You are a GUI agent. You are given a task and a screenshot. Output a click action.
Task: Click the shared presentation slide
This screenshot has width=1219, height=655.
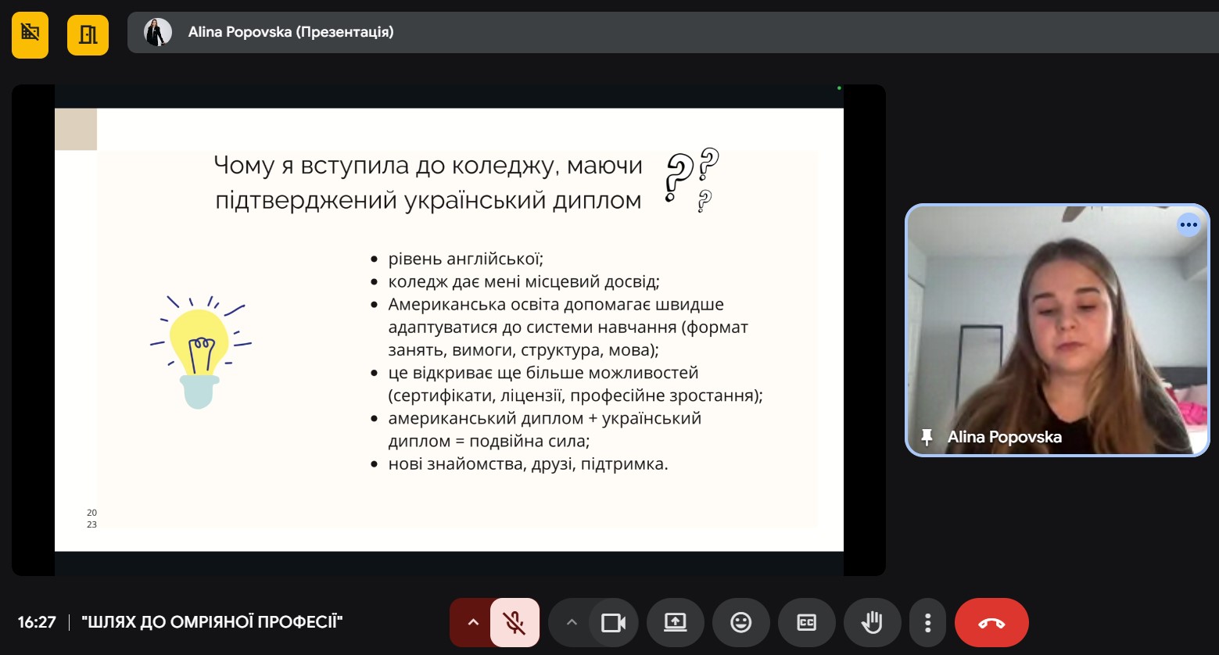[x=449, y=330]
